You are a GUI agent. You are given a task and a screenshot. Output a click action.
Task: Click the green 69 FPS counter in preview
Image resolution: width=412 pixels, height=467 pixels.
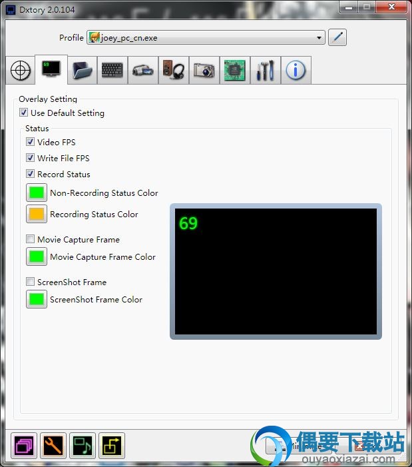(x=188, y=223)
